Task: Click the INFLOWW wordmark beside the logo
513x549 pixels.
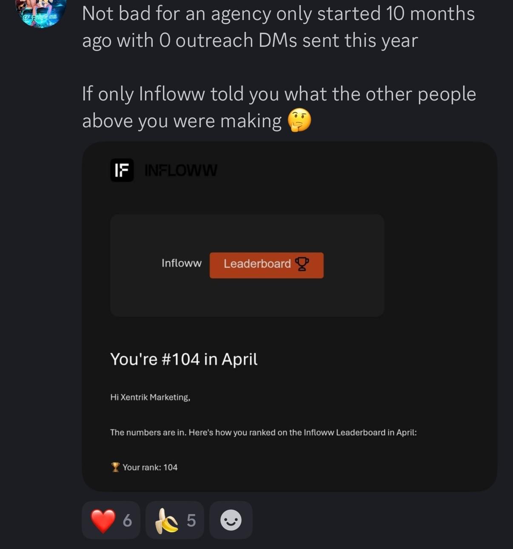Action: tap(181, 171)
